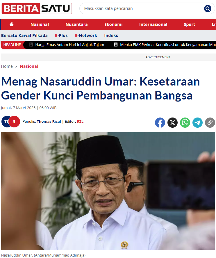216x258 pixels.
Task: Focus the Masukkan kata pencarian field
Action: pos(142,8)
